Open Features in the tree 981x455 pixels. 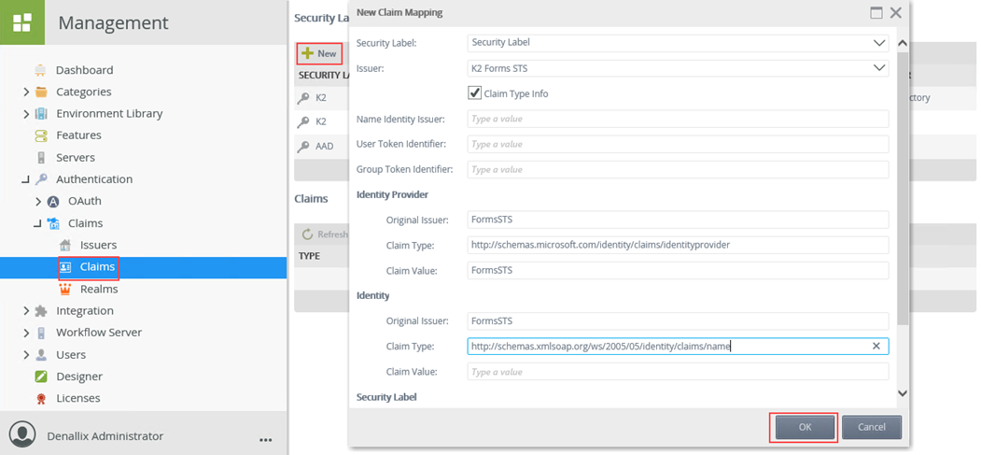tap(78, 135)
